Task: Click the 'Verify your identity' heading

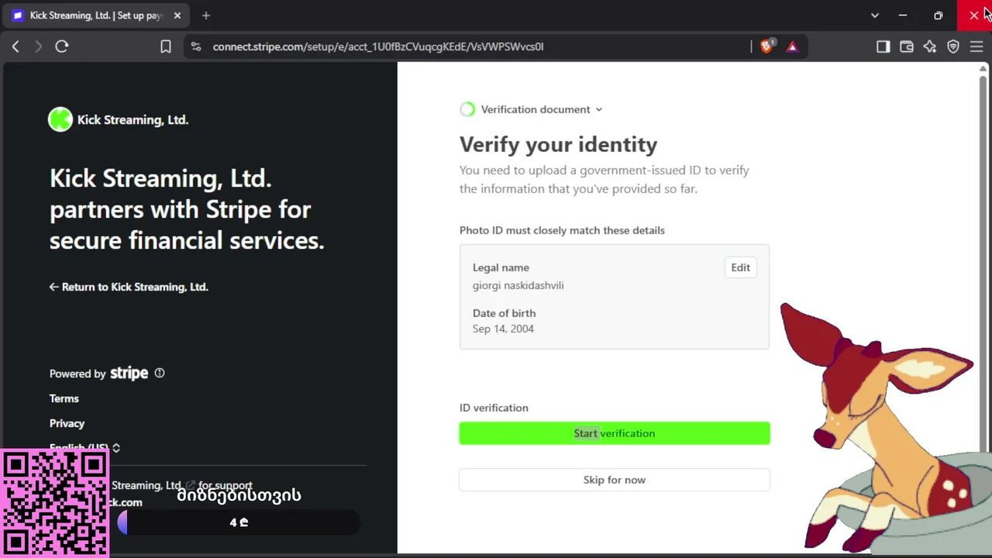Action: (558, 144)
